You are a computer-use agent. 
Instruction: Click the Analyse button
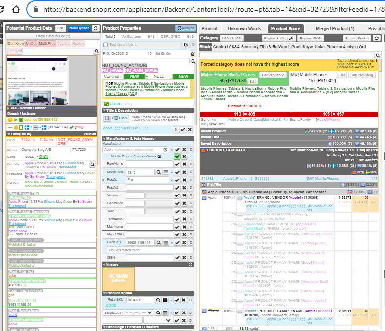click(x=186, y=28)
